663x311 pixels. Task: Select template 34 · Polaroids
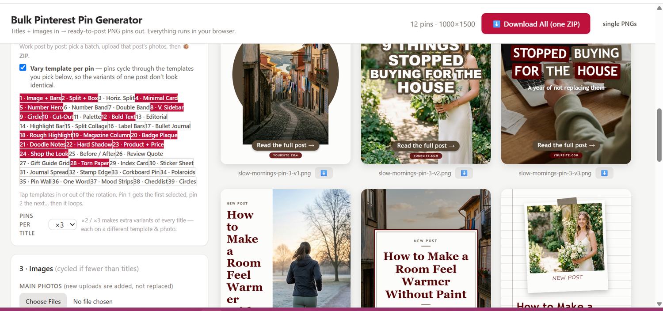[178, 172]
